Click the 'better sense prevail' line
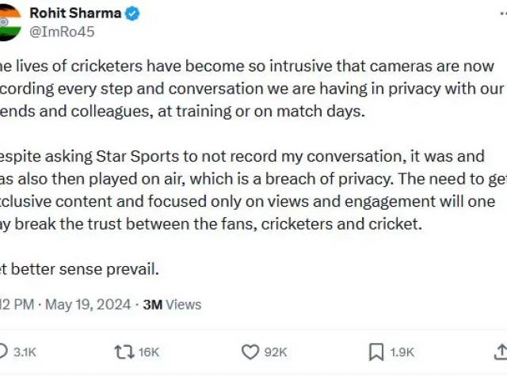Viewport: 507px width, 377px height. point(79,269)
